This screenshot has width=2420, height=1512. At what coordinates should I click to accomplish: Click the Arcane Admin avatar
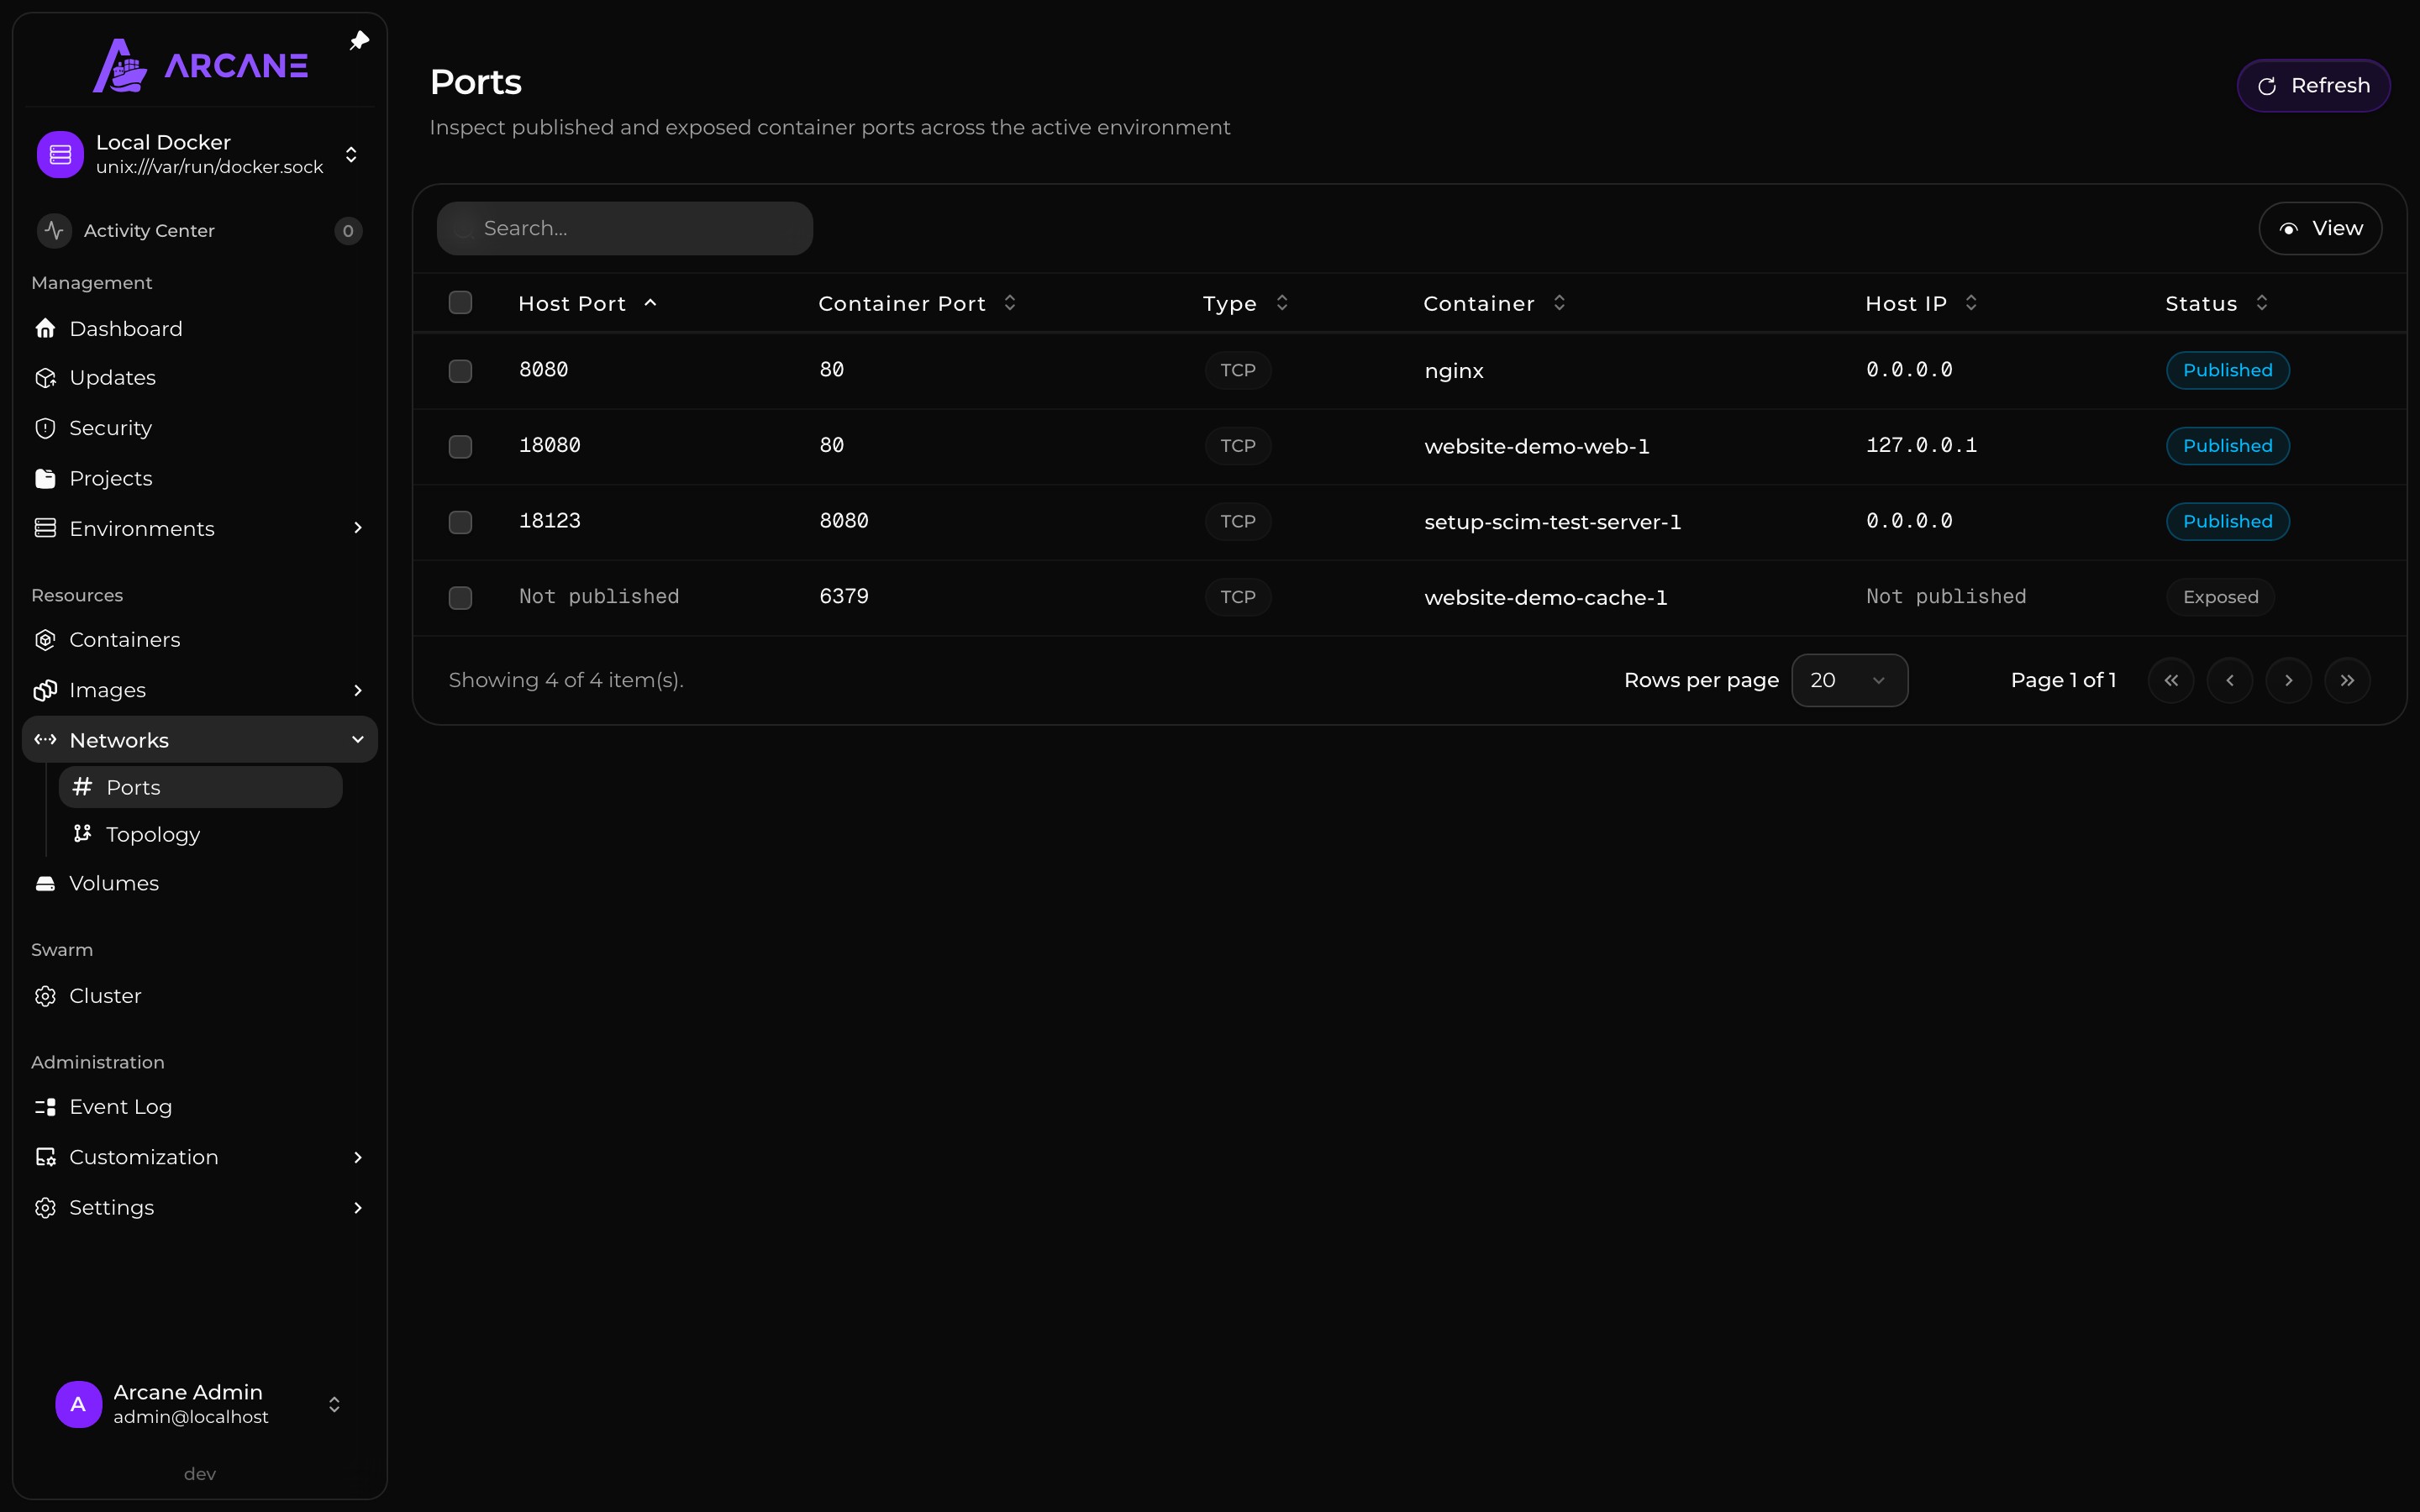click(x=78, y=1404)
